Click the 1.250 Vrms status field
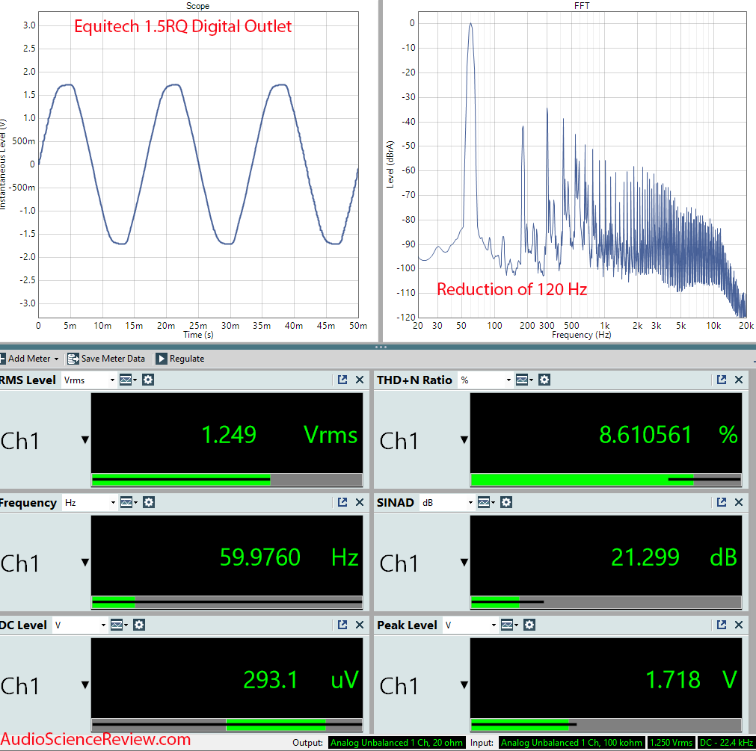The height and width of the screenshot is (751, 756). (x=672, y=743)
